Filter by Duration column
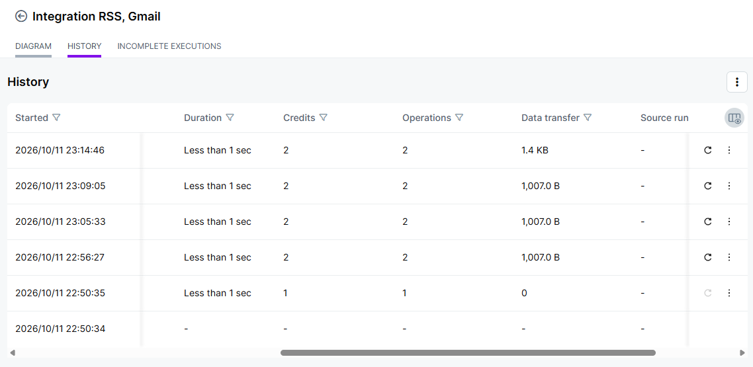This screenshot has height=367, width=753. click(x=230, y=118)
